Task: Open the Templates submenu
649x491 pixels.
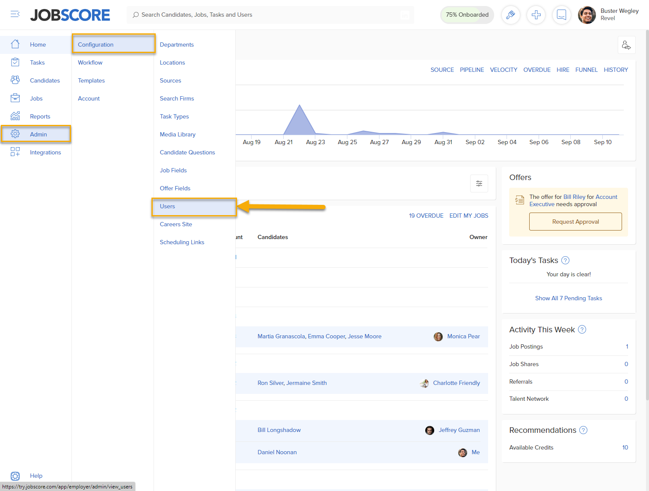Action: click(91, 80)
